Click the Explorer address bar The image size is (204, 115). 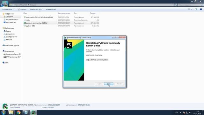point(92,5)
